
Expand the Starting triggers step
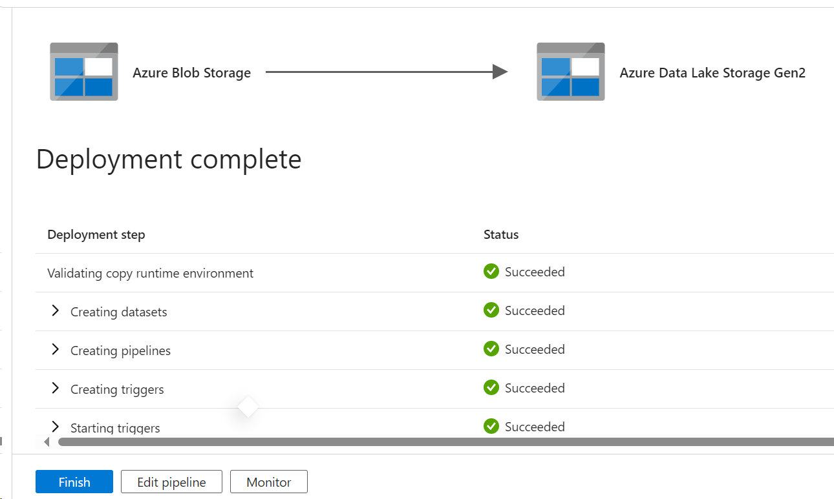pos(56,427)
